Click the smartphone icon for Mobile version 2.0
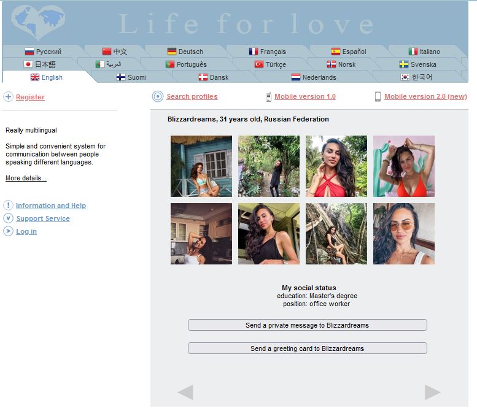The image size is (477, 408). pyautogui.click(x=378, y=96)
